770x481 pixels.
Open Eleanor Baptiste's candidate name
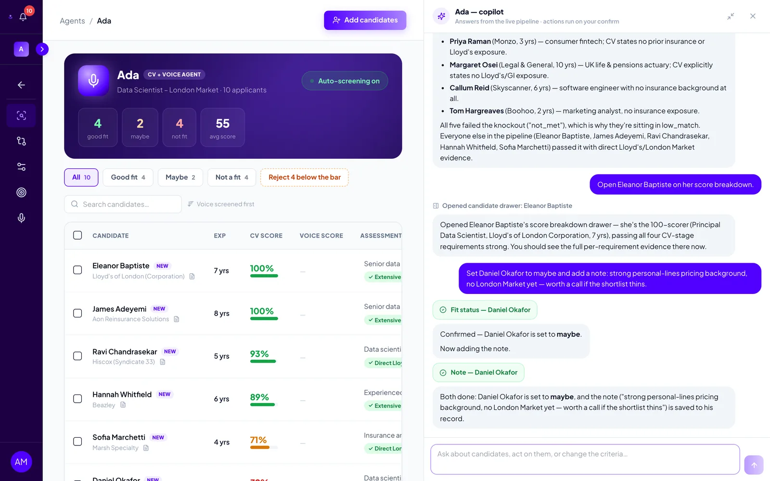click(x=121, y=266)
